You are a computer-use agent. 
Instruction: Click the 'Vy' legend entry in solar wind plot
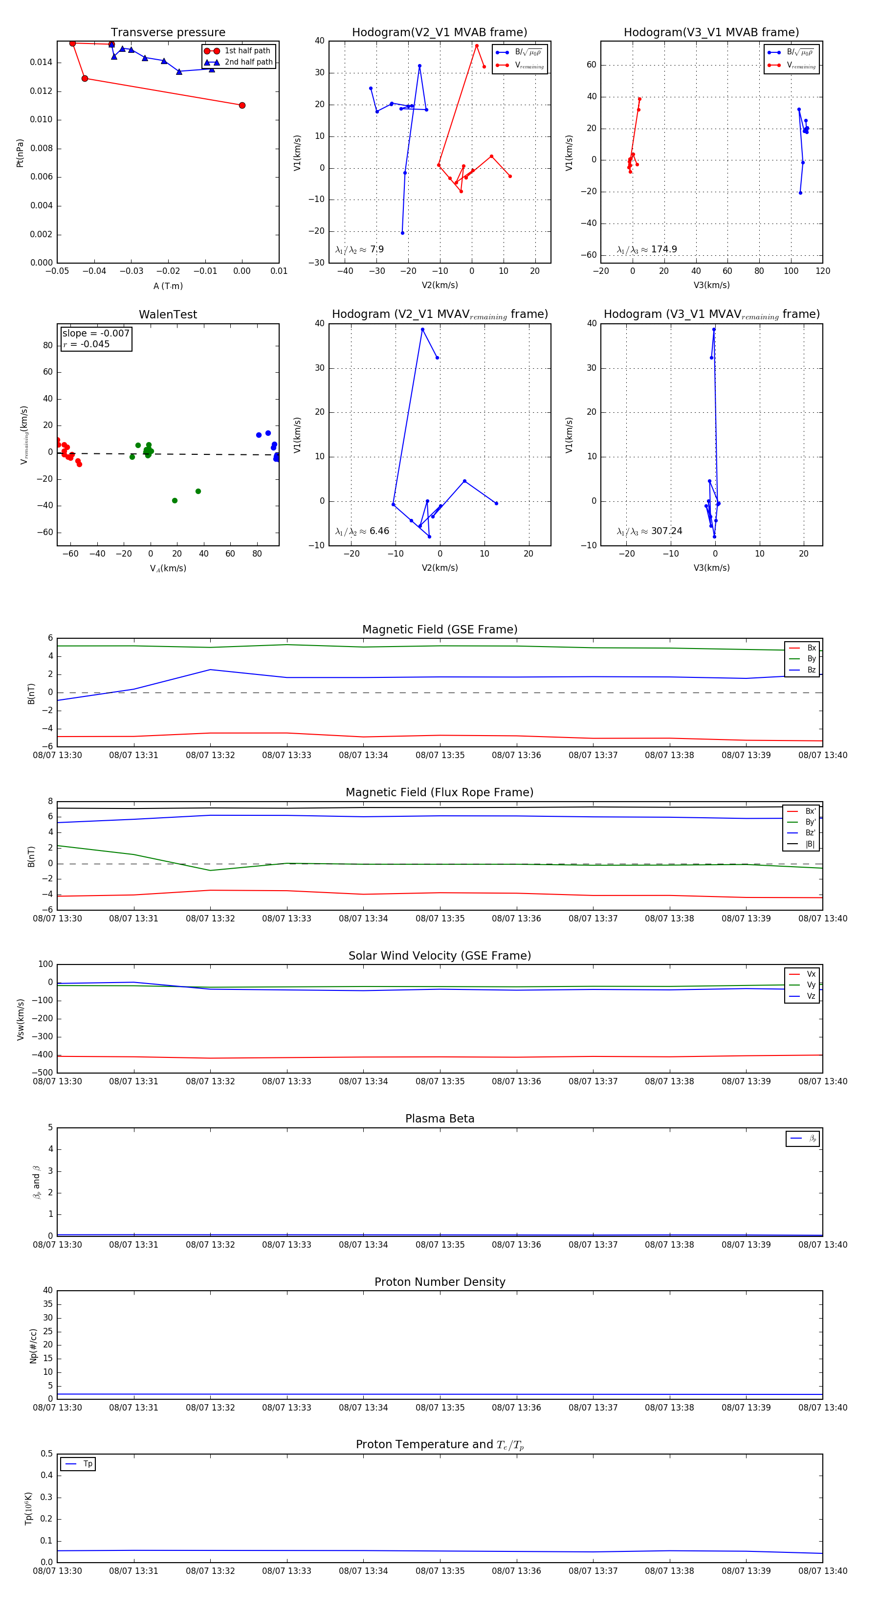pyautogui.click(x=802, y=985)
